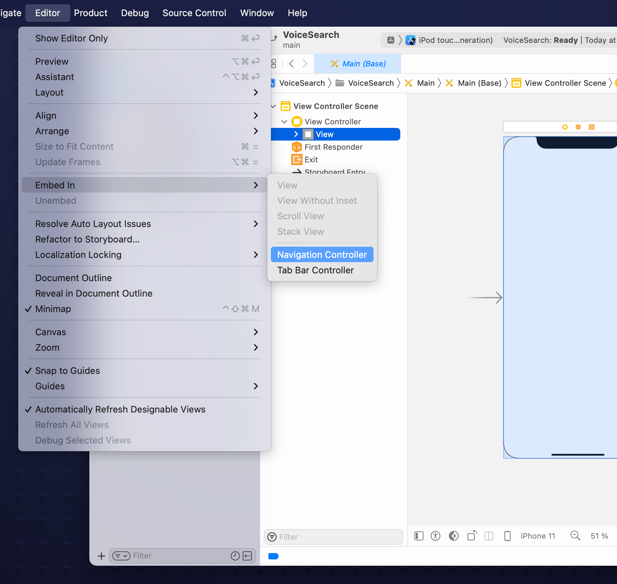617x584 pixels.
Task: Select Navigation Controller from the submenu
Action: click(x=322, y=254)
